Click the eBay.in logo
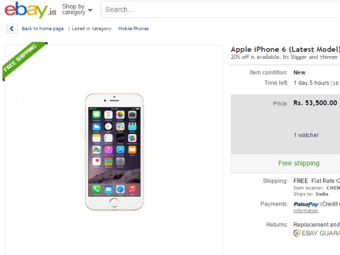Image resolution: width=340 pixels, height=255 pixels. [x=30, y=10]
